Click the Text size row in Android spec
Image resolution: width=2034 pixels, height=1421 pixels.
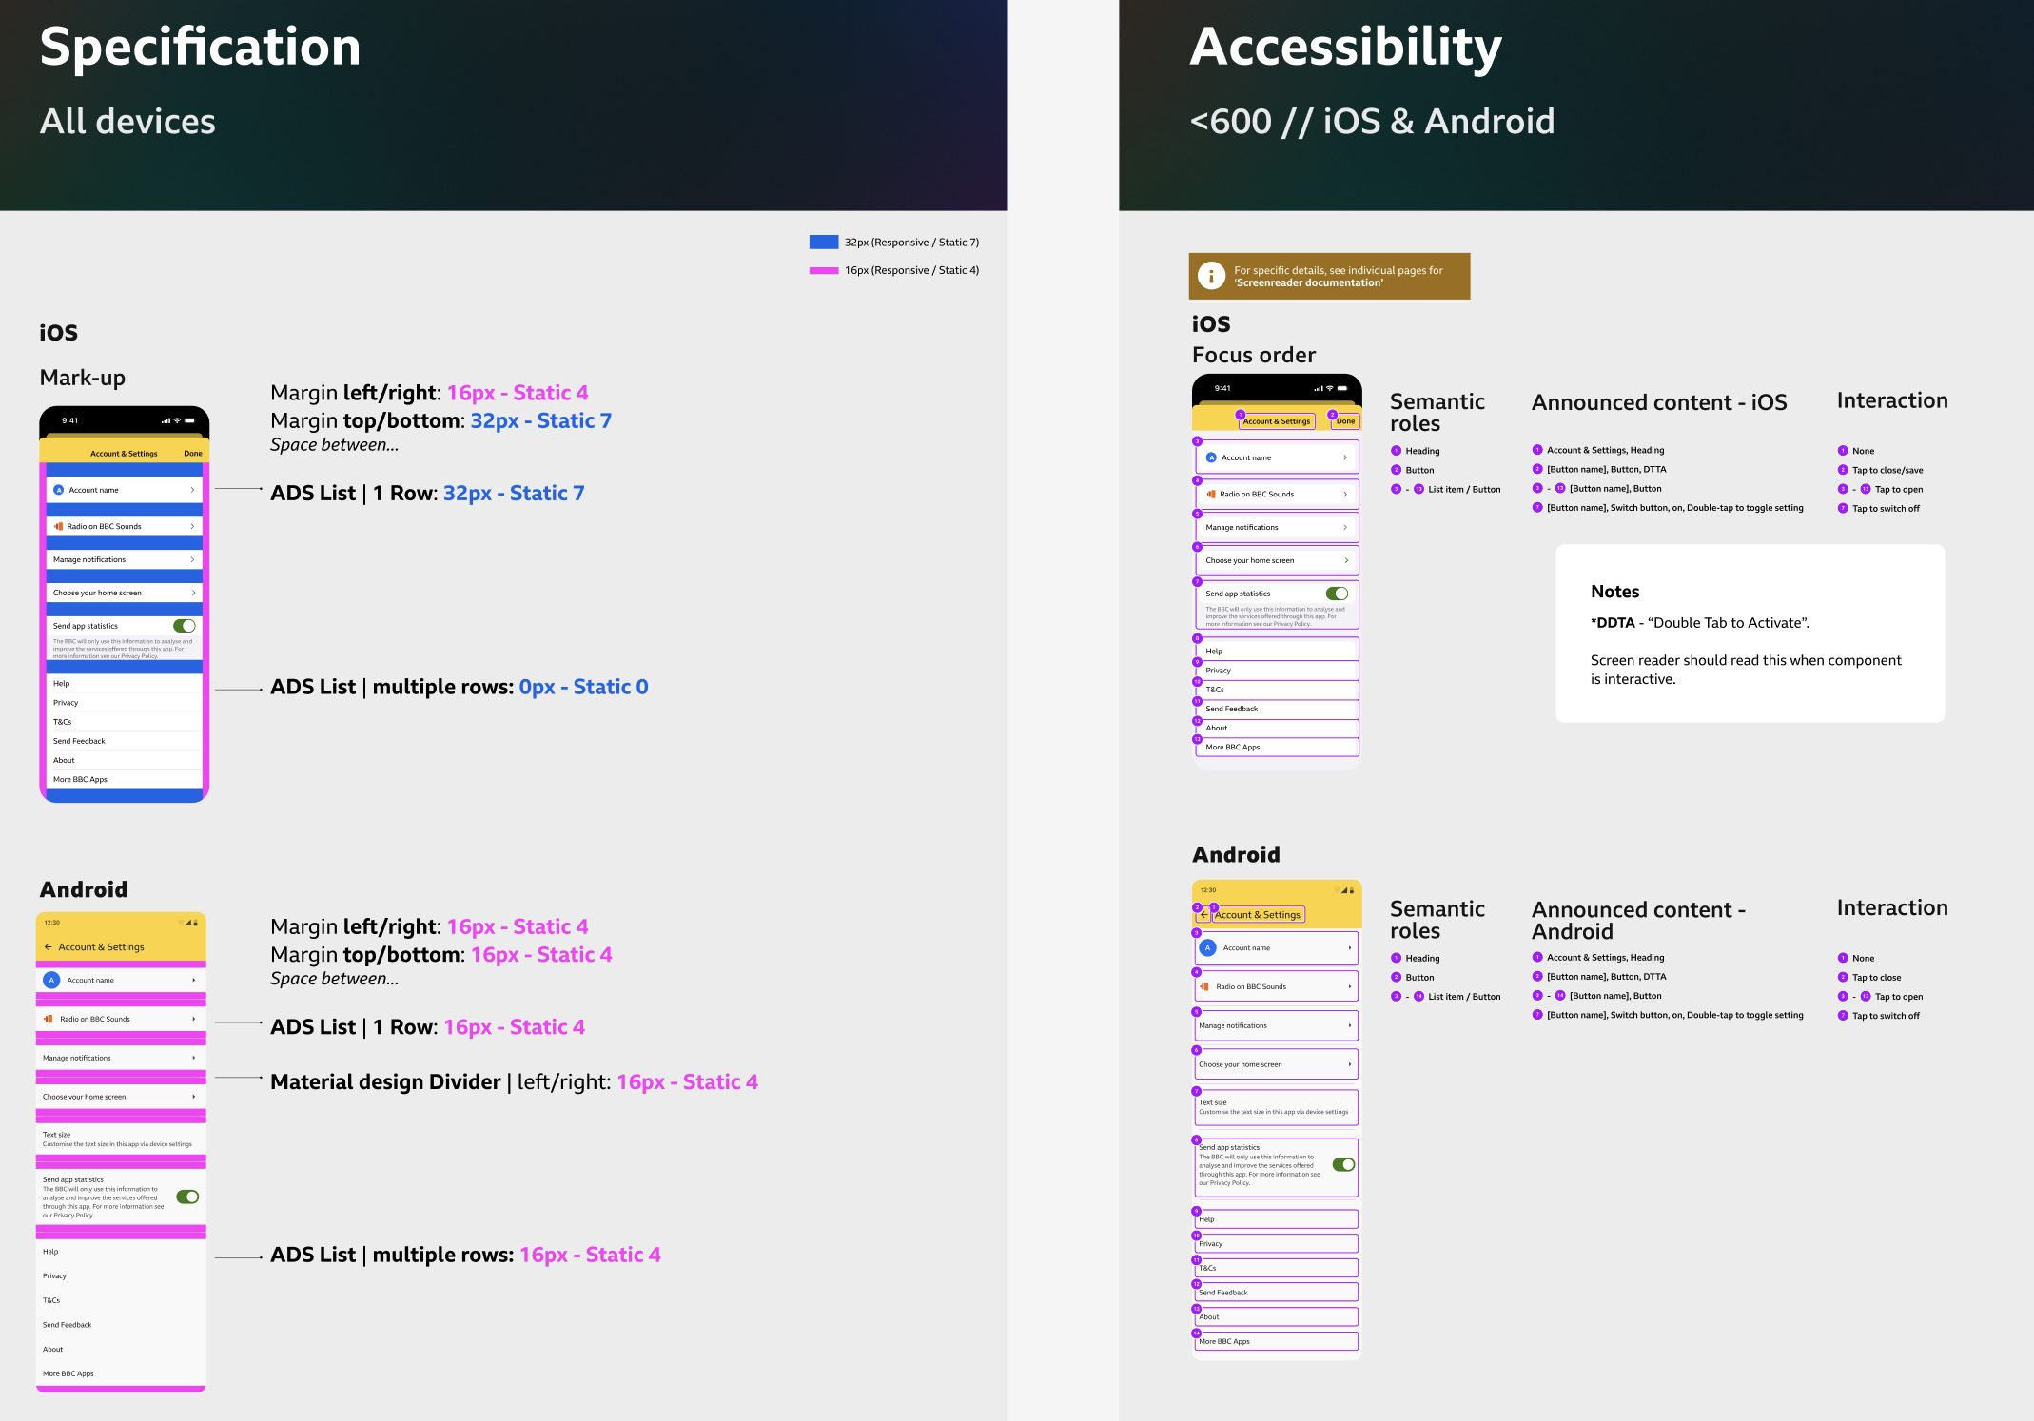(x=121, y=1139)
